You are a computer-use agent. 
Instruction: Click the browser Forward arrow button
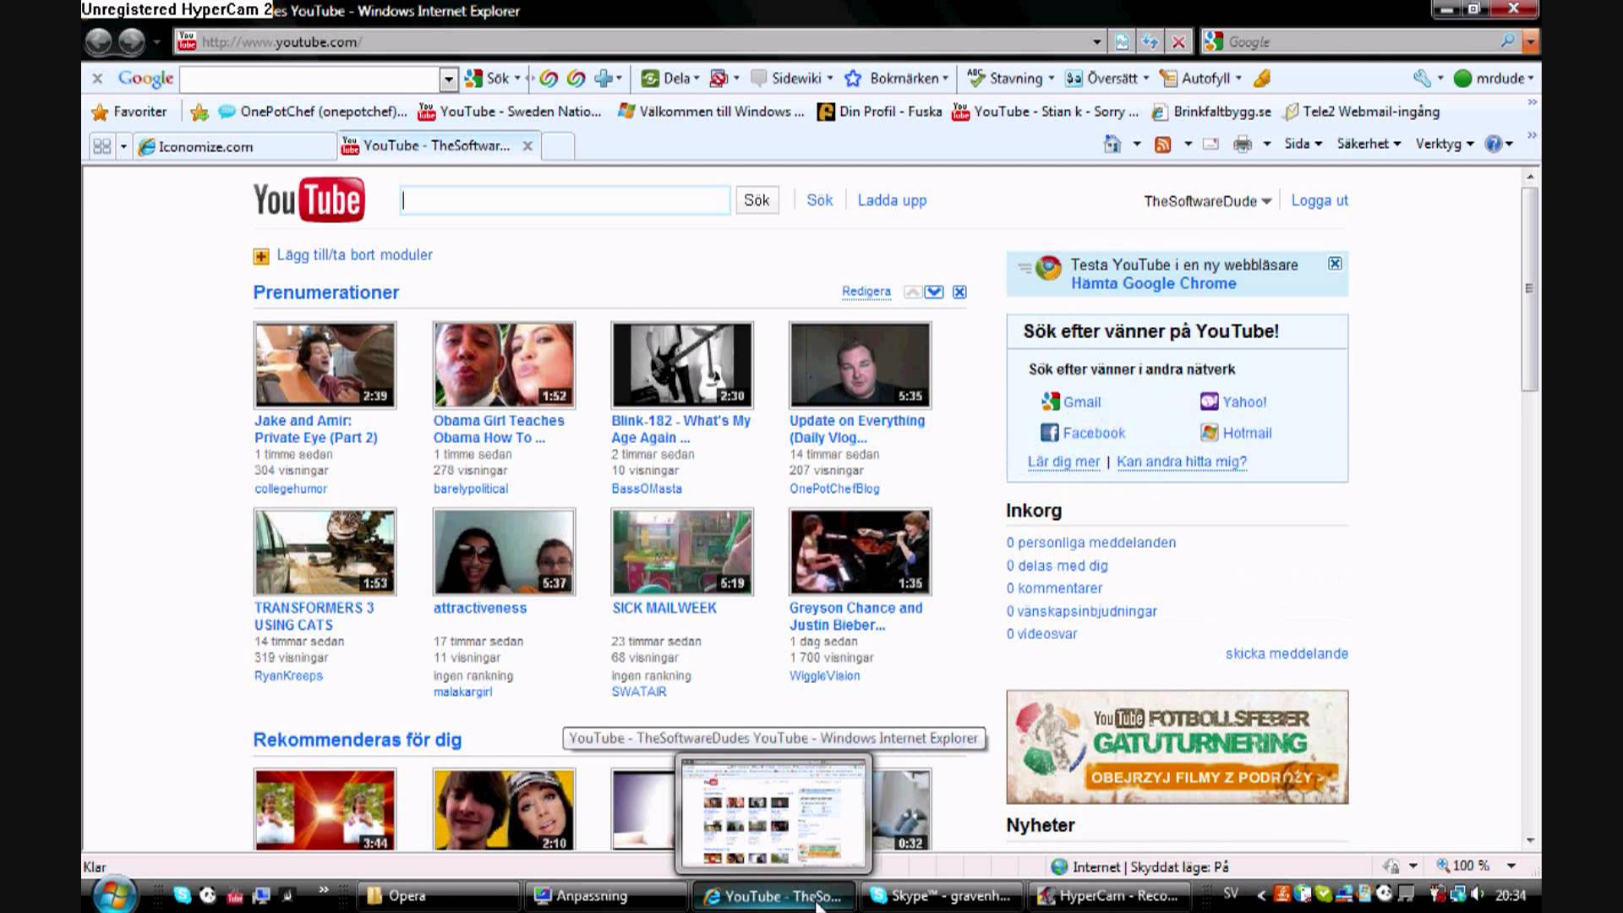click(131, 41)
